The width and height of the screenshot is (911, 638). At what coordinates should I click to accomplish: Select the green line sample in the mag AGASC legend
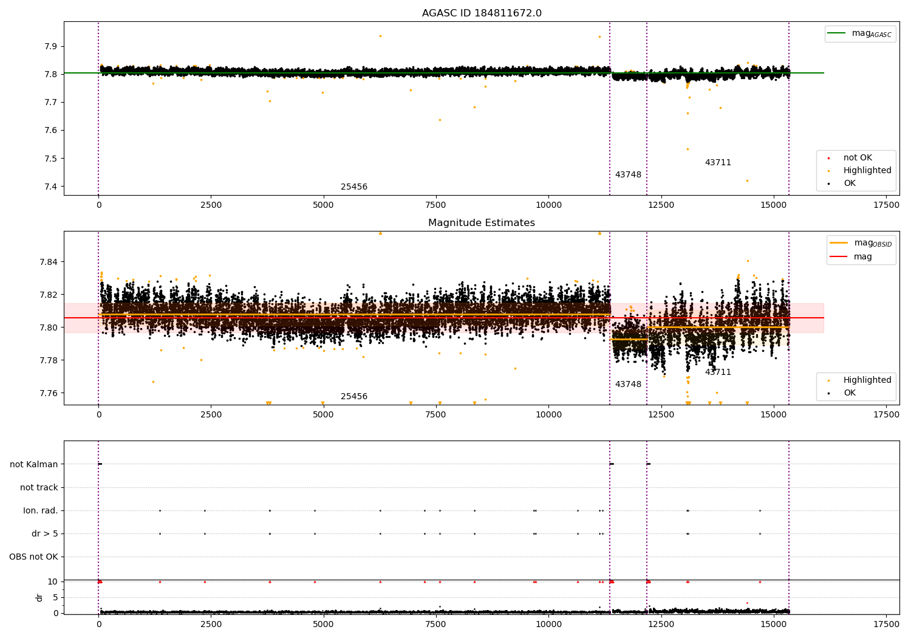click(x=837, y=33)
